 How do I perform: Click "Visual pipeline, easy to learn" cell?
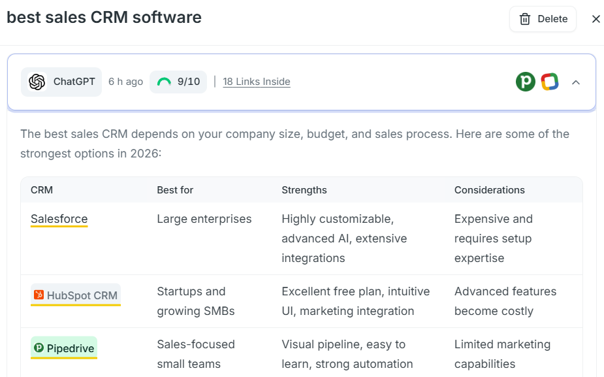[x=347, y=354]
